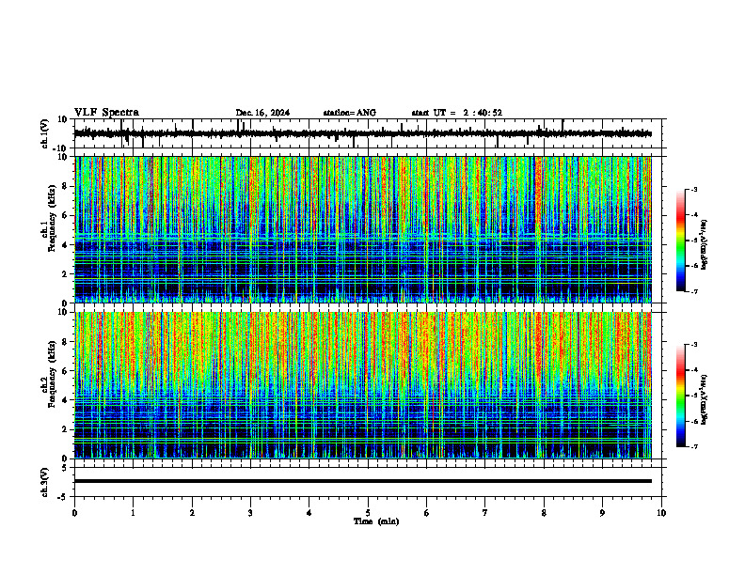Click inside the ch.1 frequency spectrogram
Screen dimensions: 745x575
tap(363, 229)
